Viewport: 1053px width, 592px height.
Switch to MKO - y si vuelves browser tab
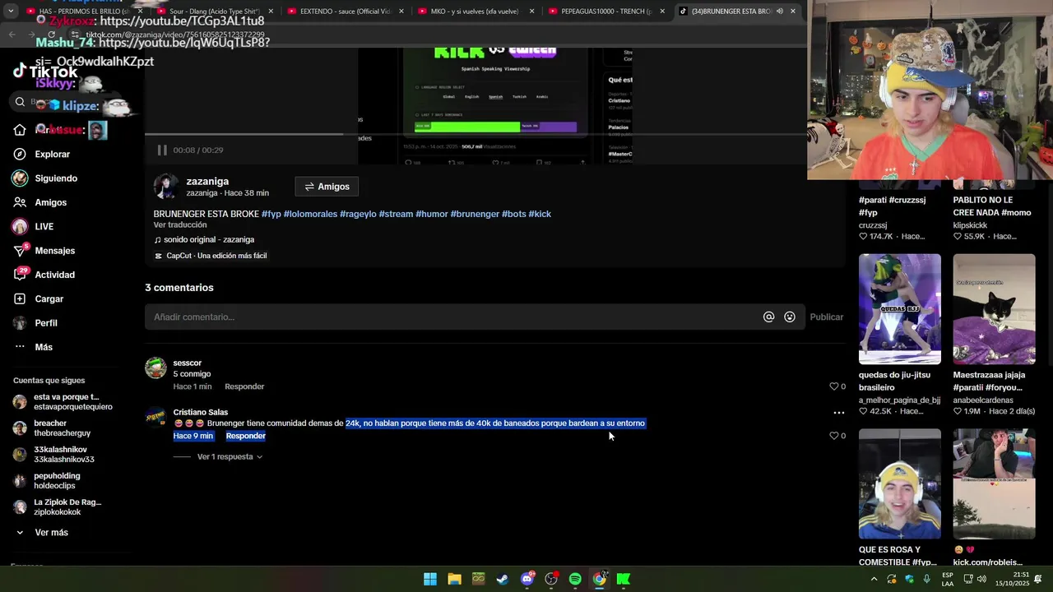tap(475, 12)
